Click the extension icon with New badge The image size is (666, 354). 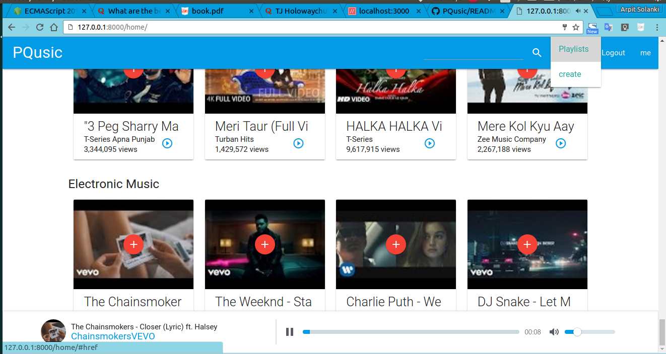[592, 28]
